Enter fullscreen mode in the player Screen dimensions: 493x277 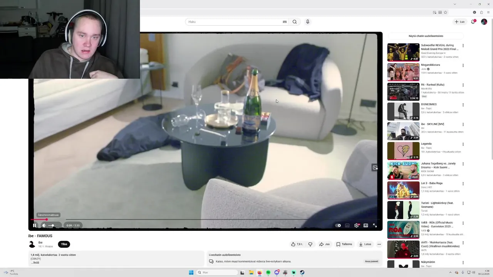(x=375, y=225)
